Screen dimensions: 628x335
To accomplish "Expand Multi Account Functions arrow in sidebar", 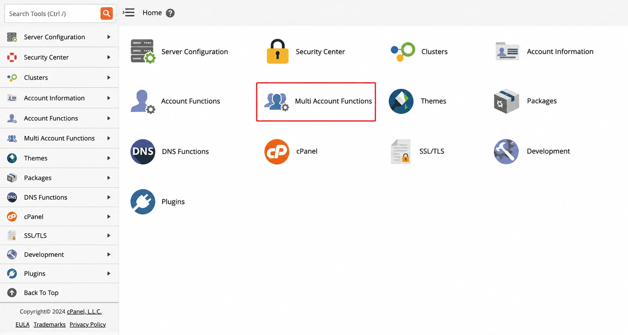I will pos(109,138).
